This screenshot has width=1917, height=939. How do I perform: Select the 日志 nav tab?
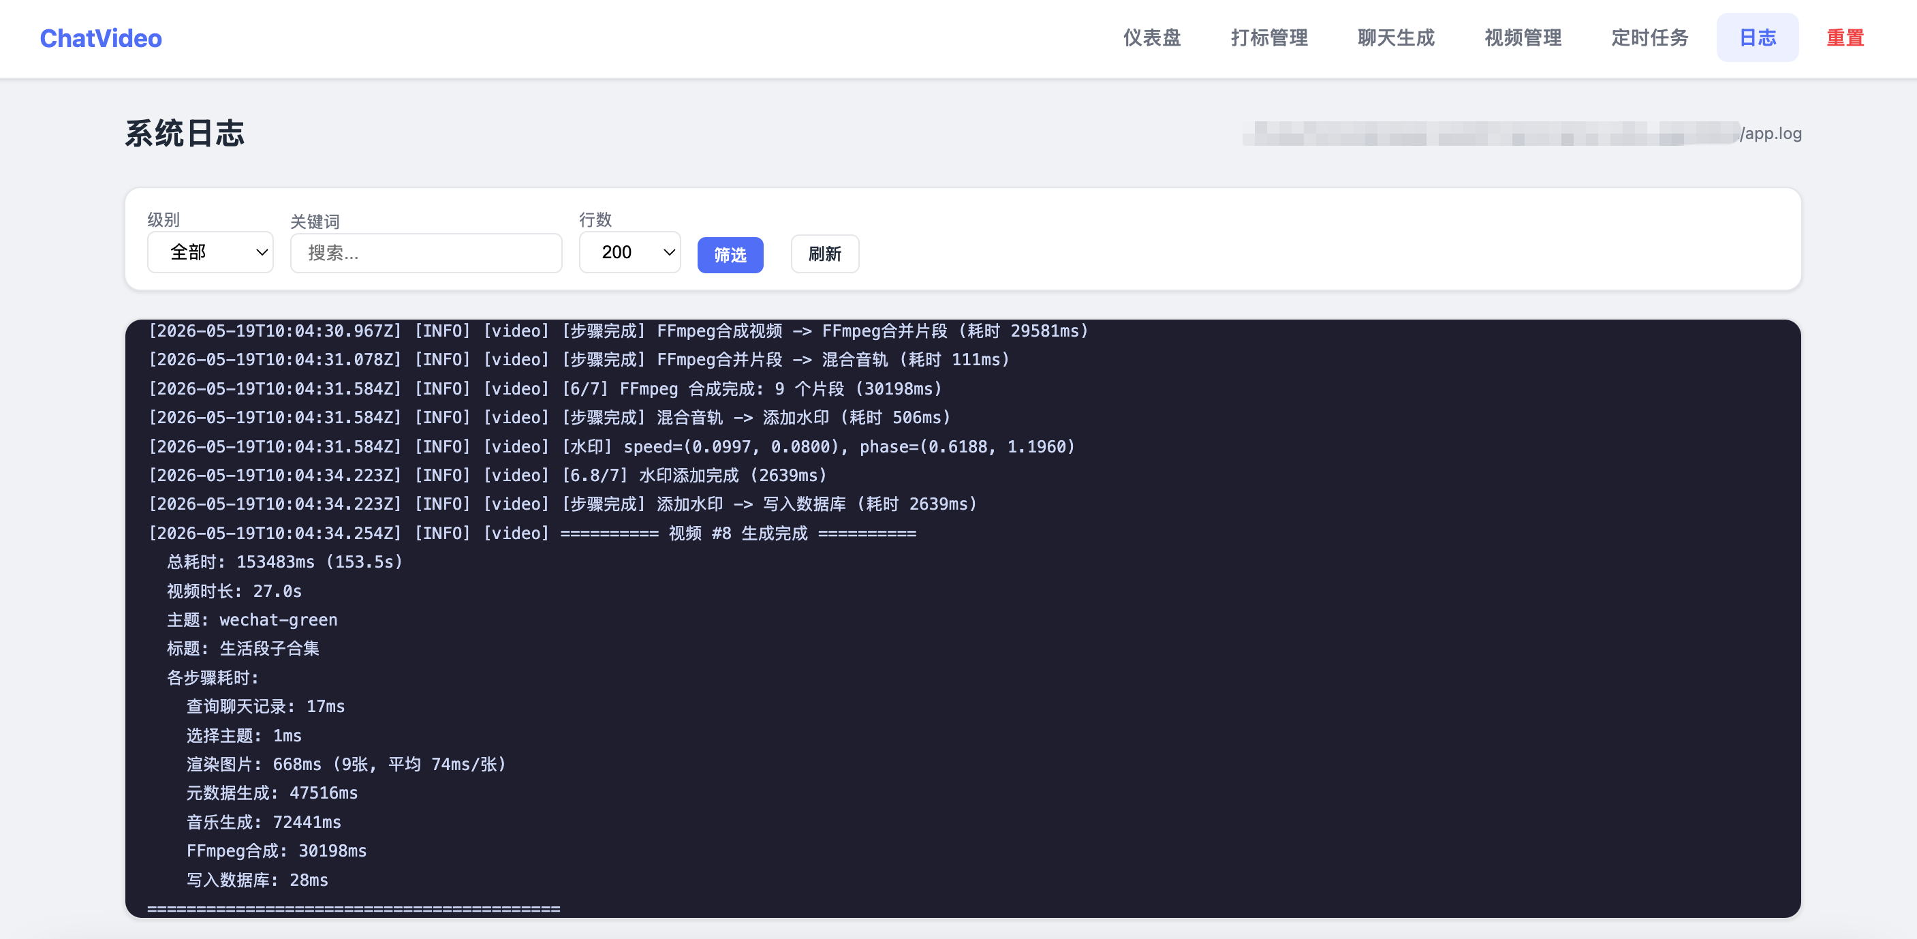[1757, 38]
